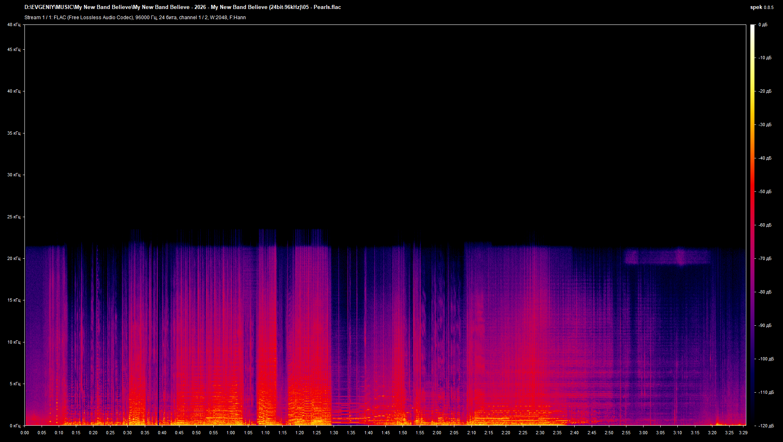Click the 1:00 time axis marker
This screenshot has height=442, width=783.
[x=230, y=433]
